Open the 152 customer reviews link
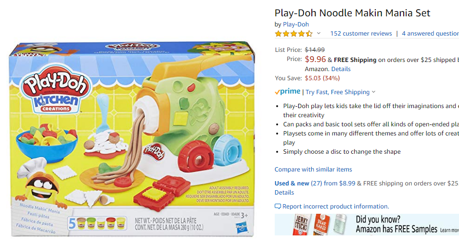 (x=361, y=33)
